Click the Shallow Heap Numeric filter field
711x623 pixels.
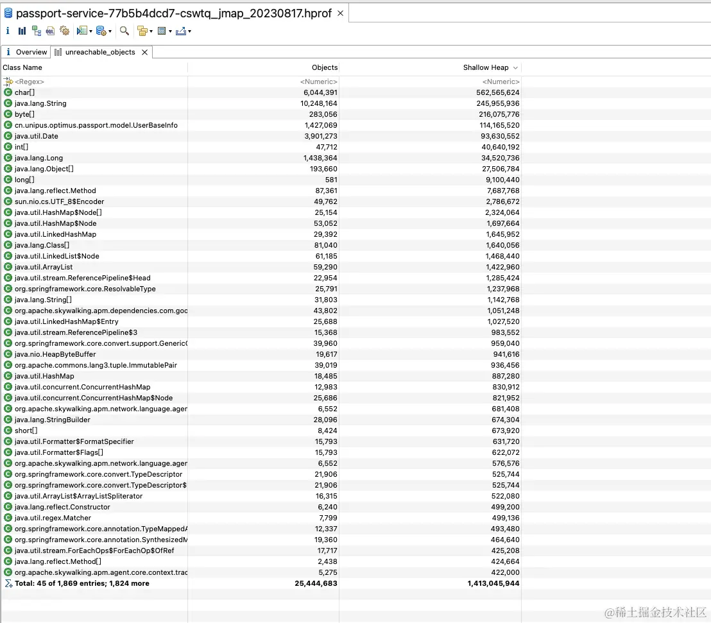coord(431,81)
